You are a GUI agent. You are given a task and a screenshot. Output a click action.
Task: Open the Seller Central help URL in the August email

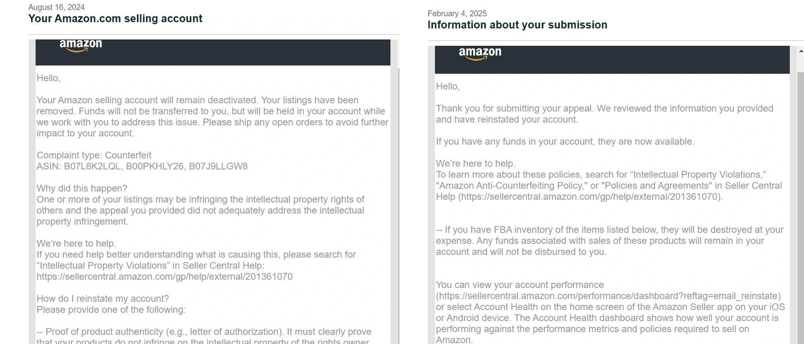click(164, 277)
